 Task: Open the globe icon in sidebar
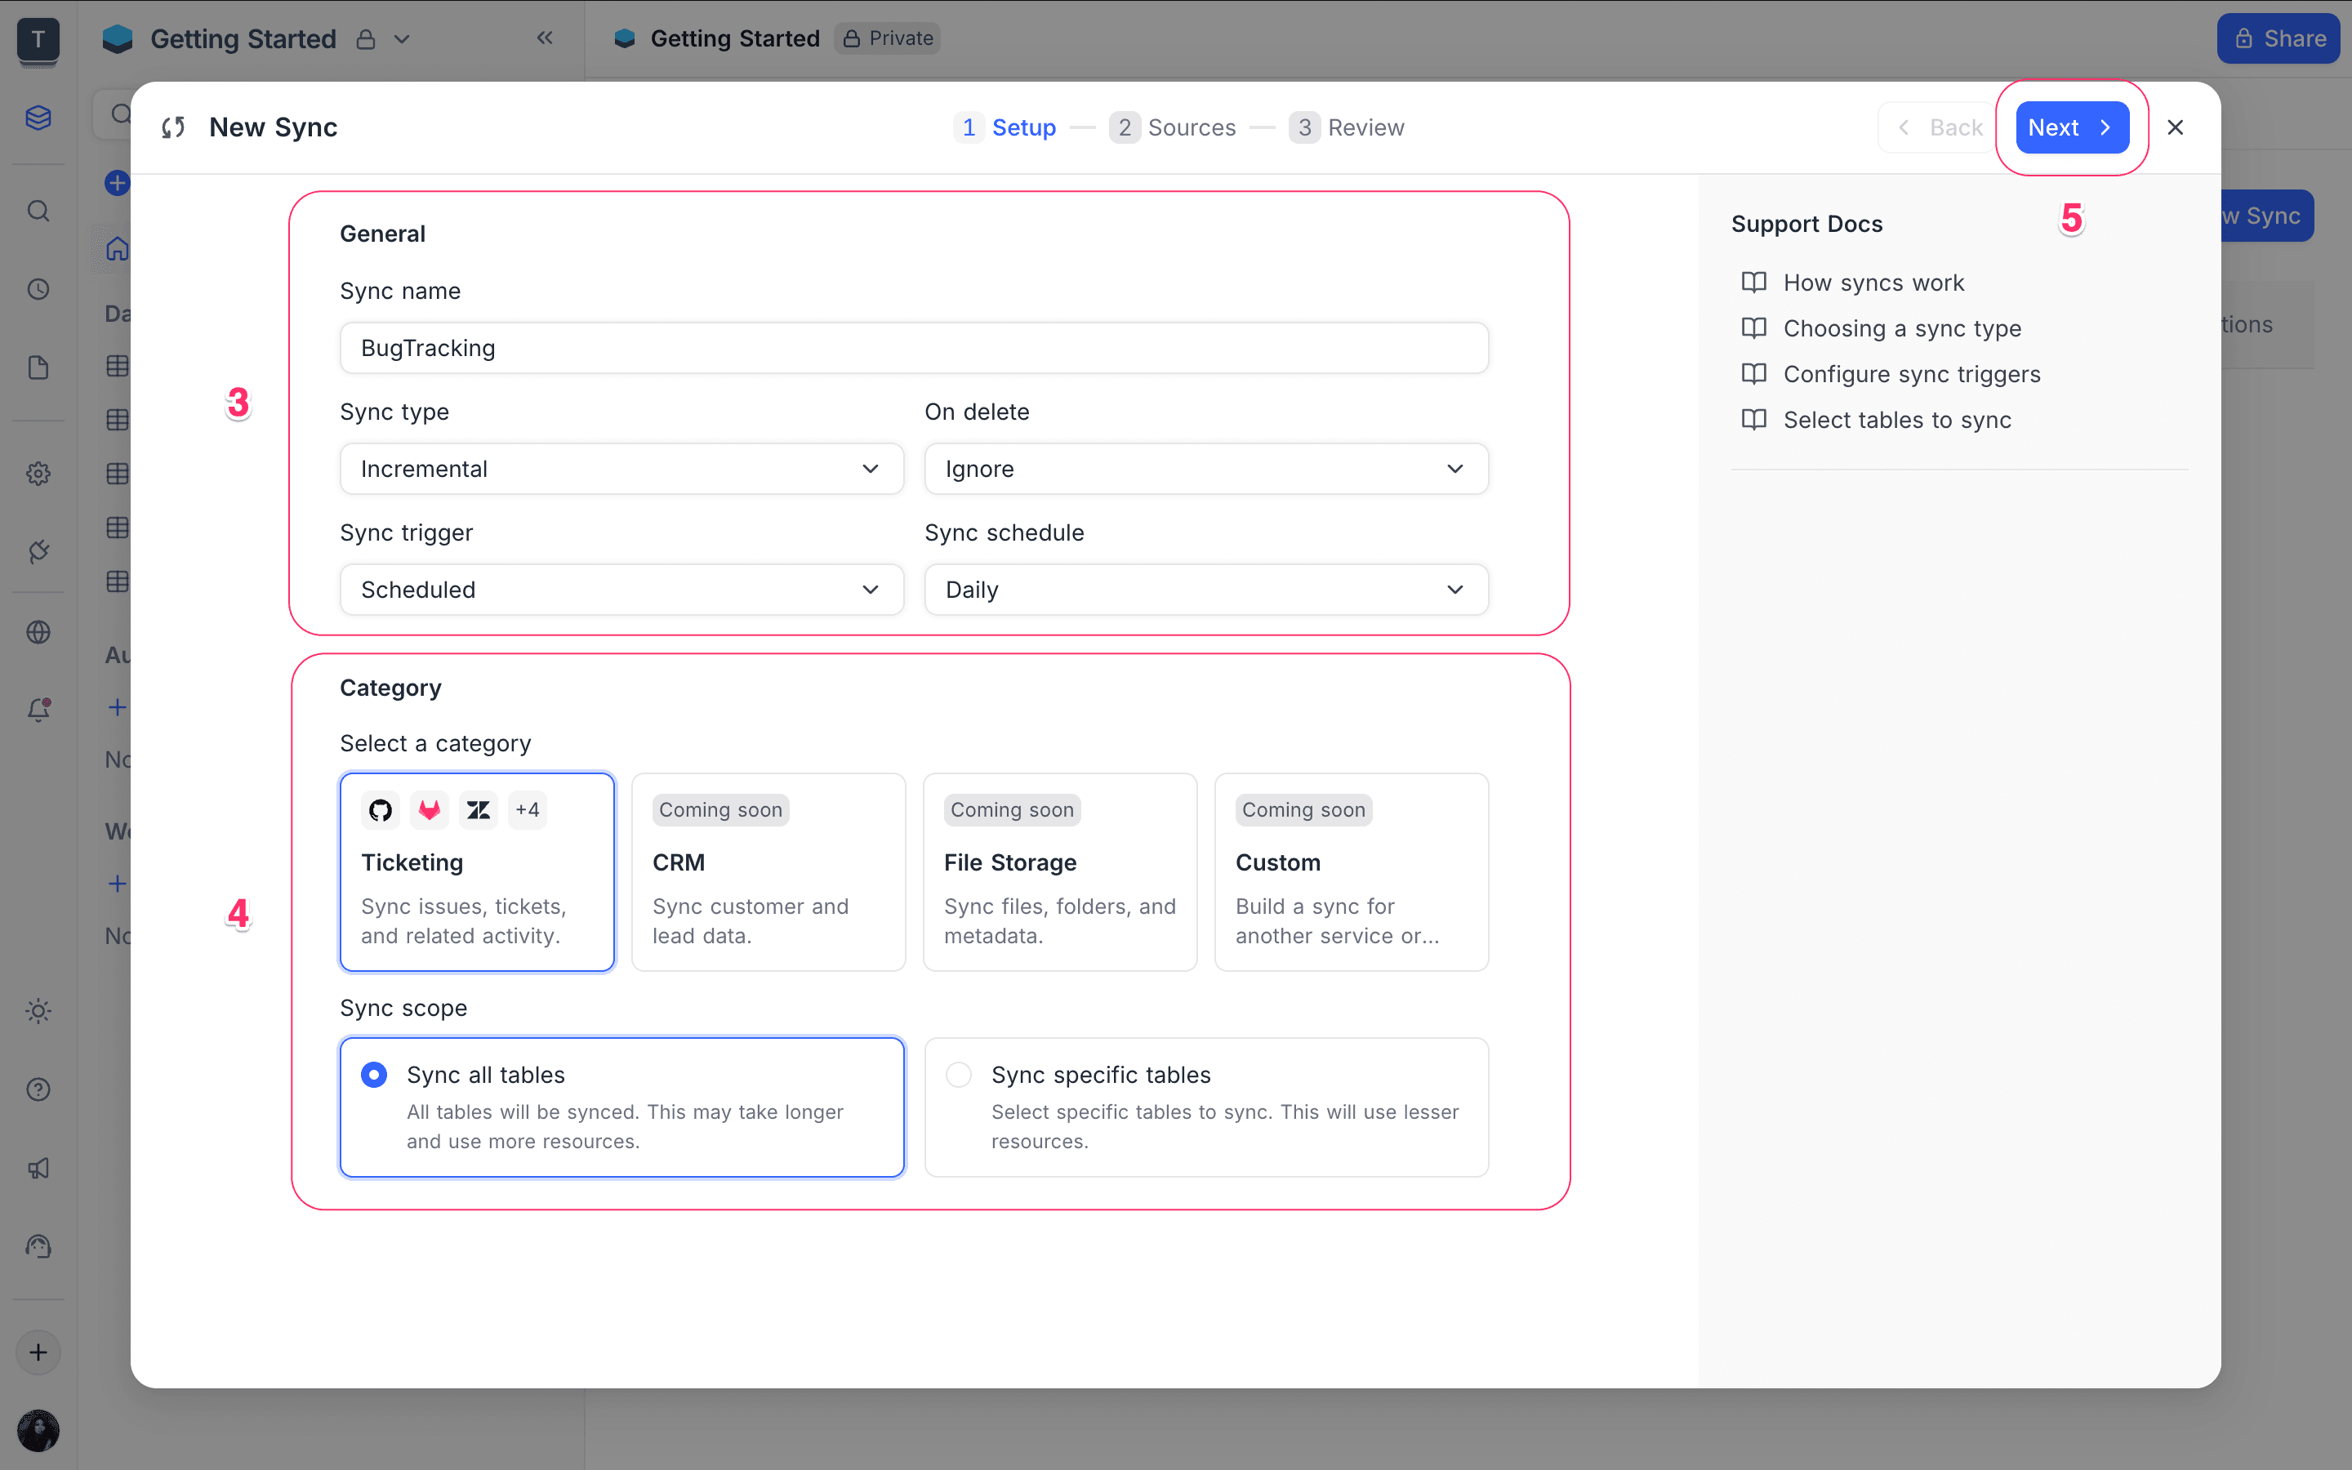(x=38, y=632)
